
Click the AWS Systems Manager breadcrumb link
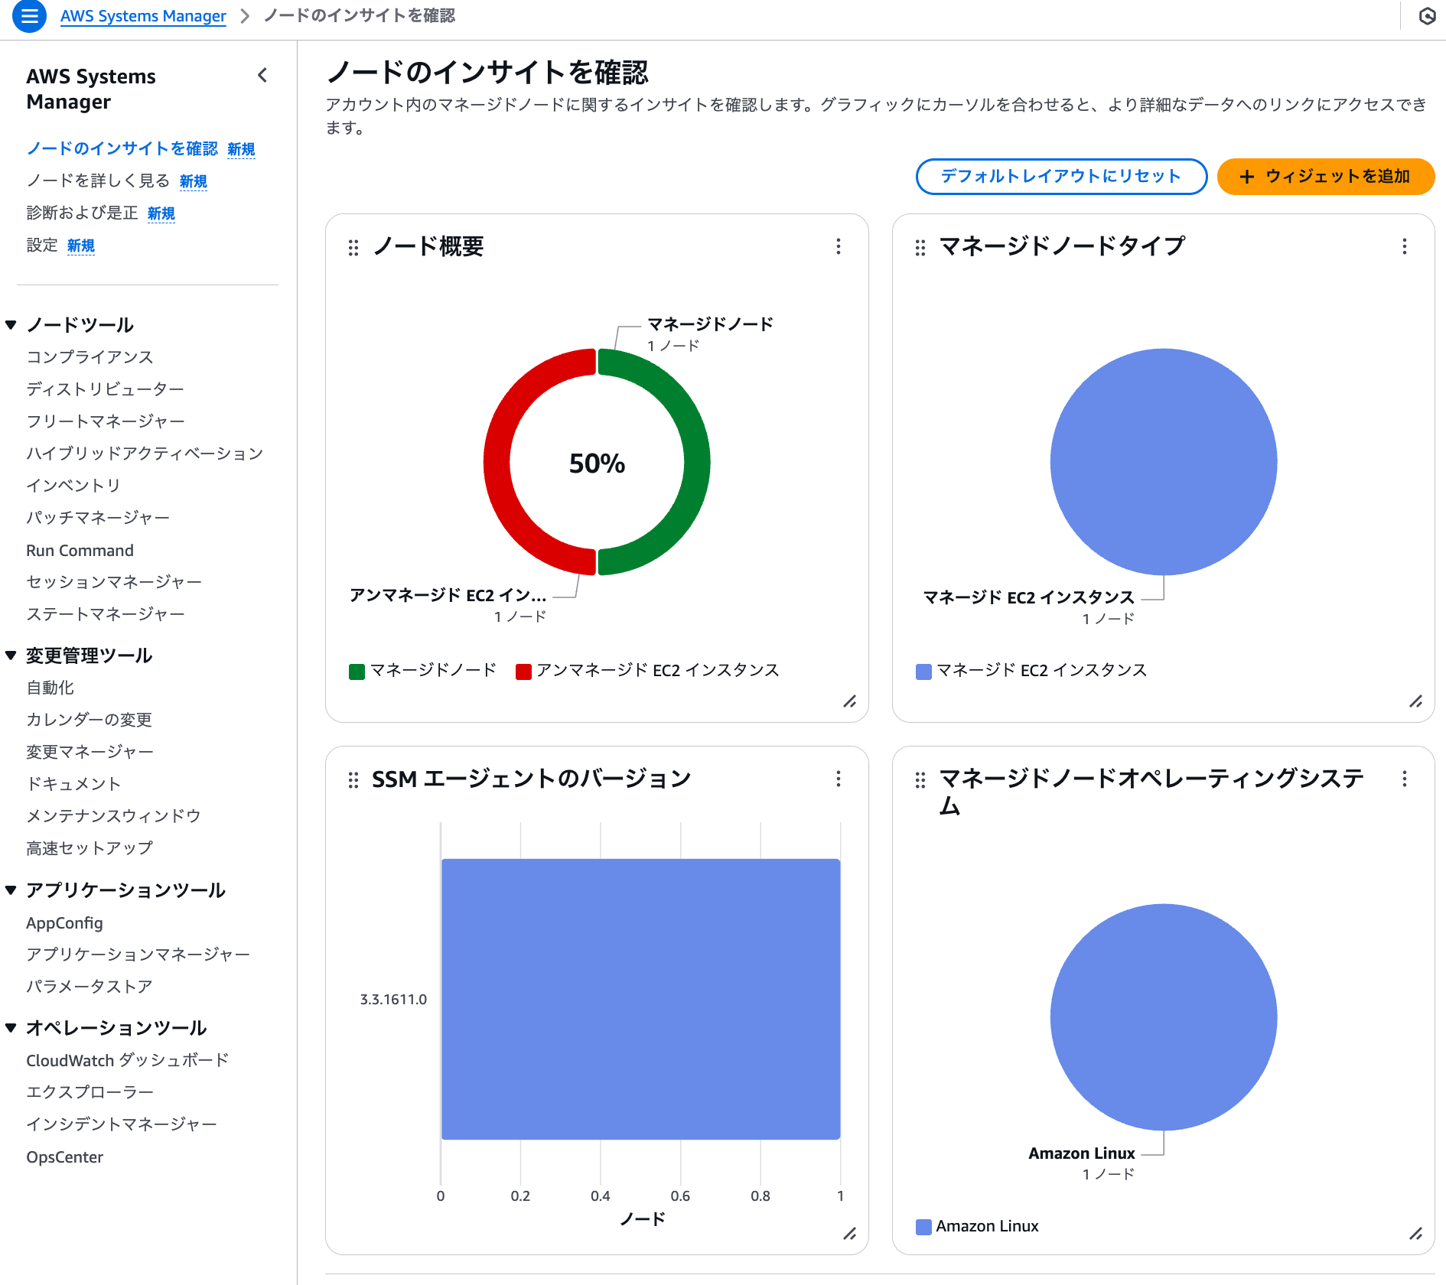[143, 16]
